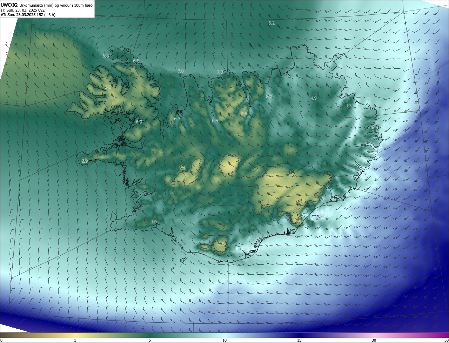Select the 6.0 value label

pos(139,122)
